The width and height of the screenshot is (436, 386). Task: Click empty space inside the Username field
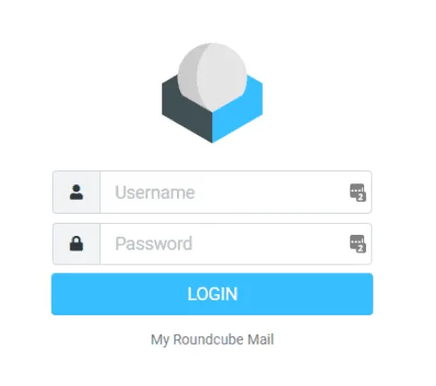[270, 193]
